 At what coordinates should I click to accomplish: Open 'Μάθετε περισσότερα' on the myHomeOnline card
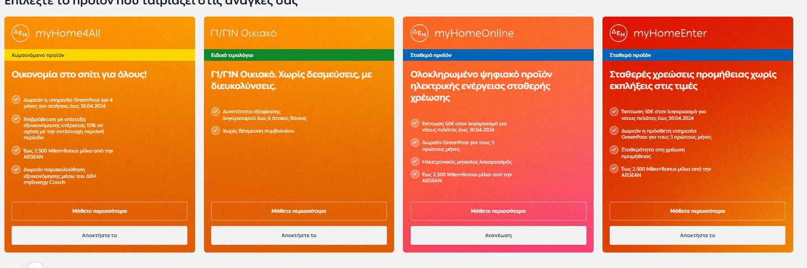click(499, 211)
